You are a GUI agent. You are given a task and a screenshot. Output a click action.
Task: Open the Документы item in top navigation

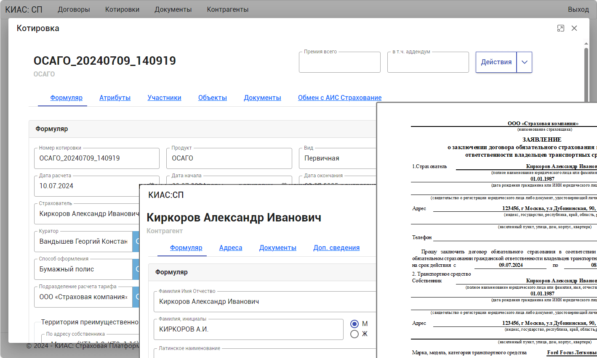173,9
